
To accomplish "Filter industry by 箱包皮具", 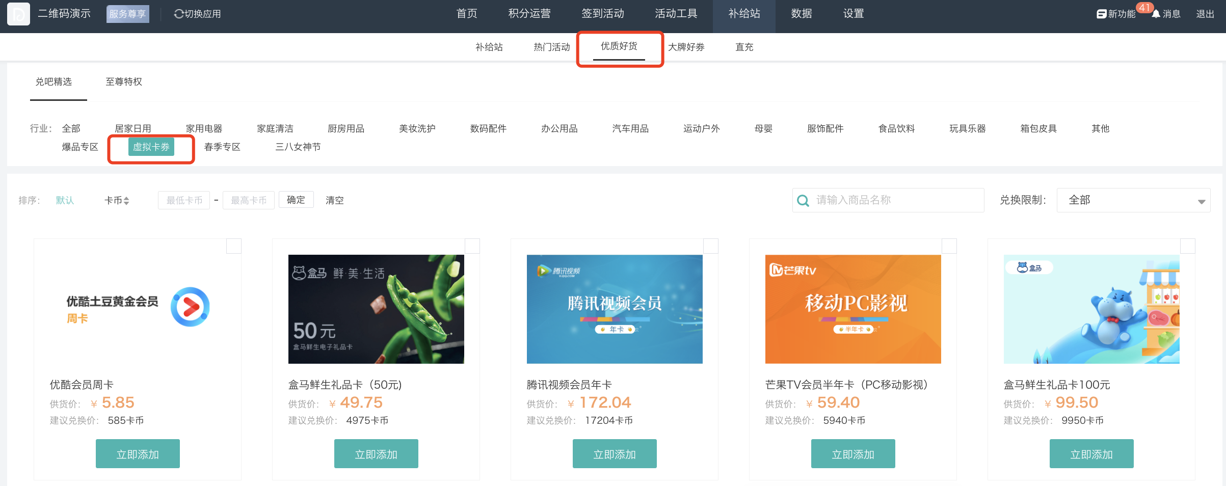I will (1039, 129).
